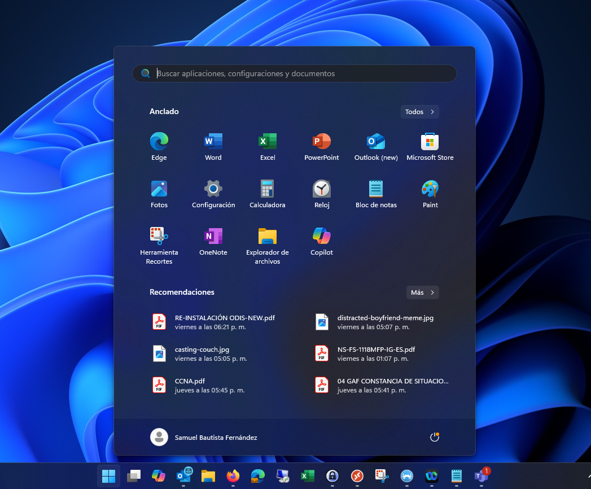Open Outlook (new) pinned app
The image size is (591, 489).
[376, 146]
